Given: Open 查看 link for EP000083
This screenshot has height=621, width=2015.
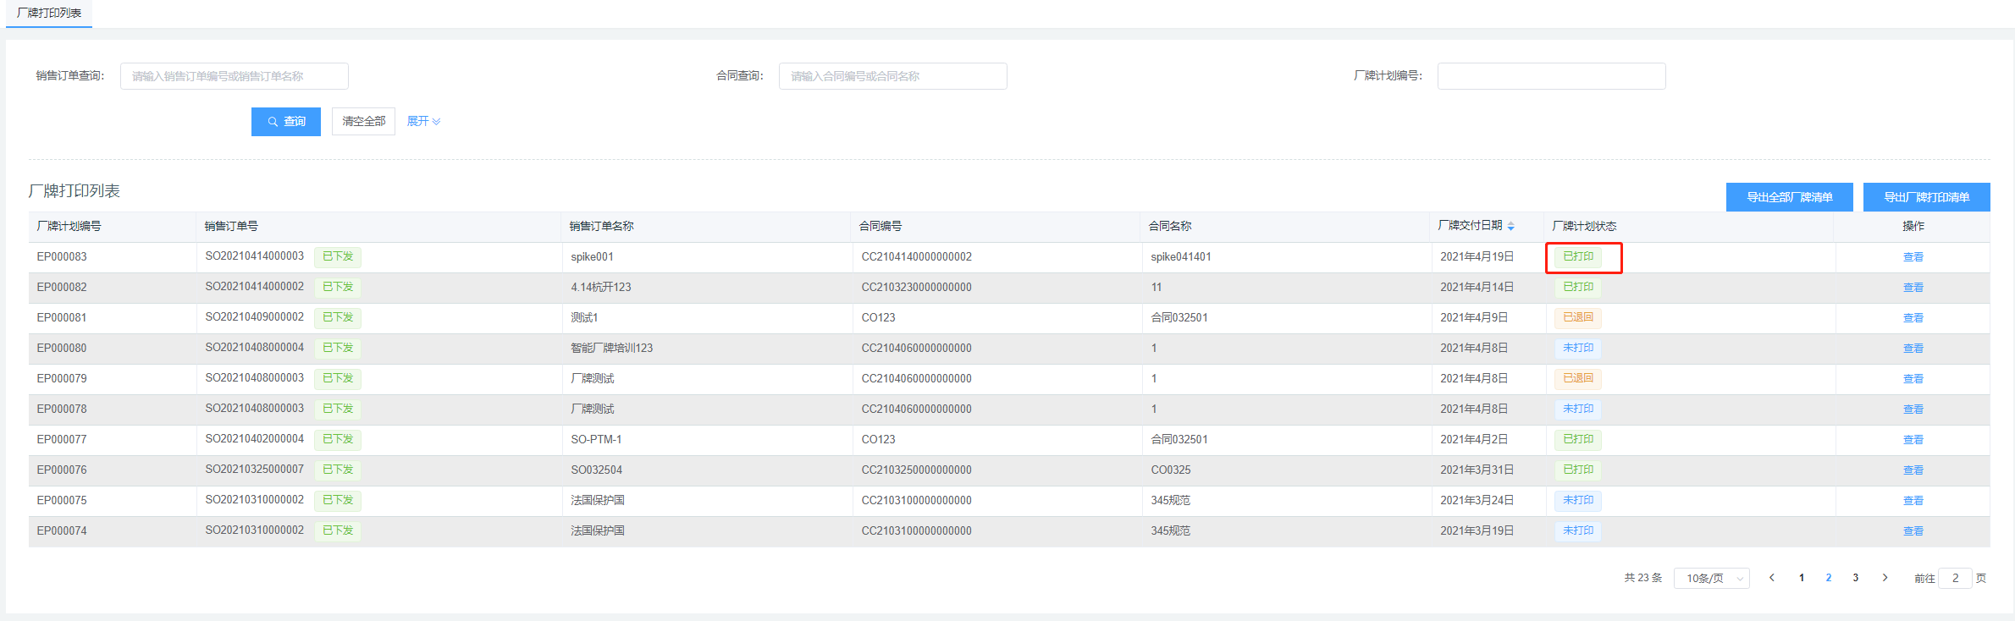Looking at the screenshot, I should pos(1913,257).
